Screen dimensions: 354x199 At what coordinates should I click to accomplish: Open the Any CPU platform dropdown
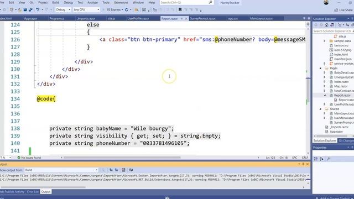[x=86, y=10]
